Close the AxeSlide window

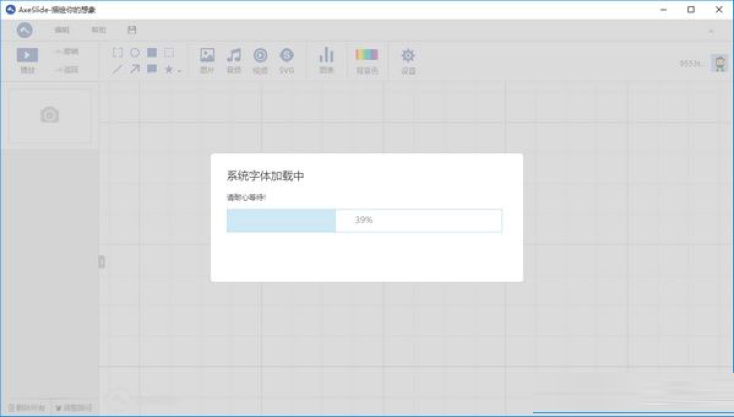(719, 9)
